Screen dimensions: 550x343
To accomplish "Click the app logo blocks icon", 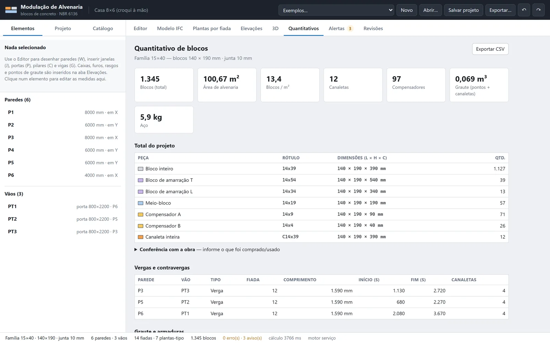I will coord(11,10).
